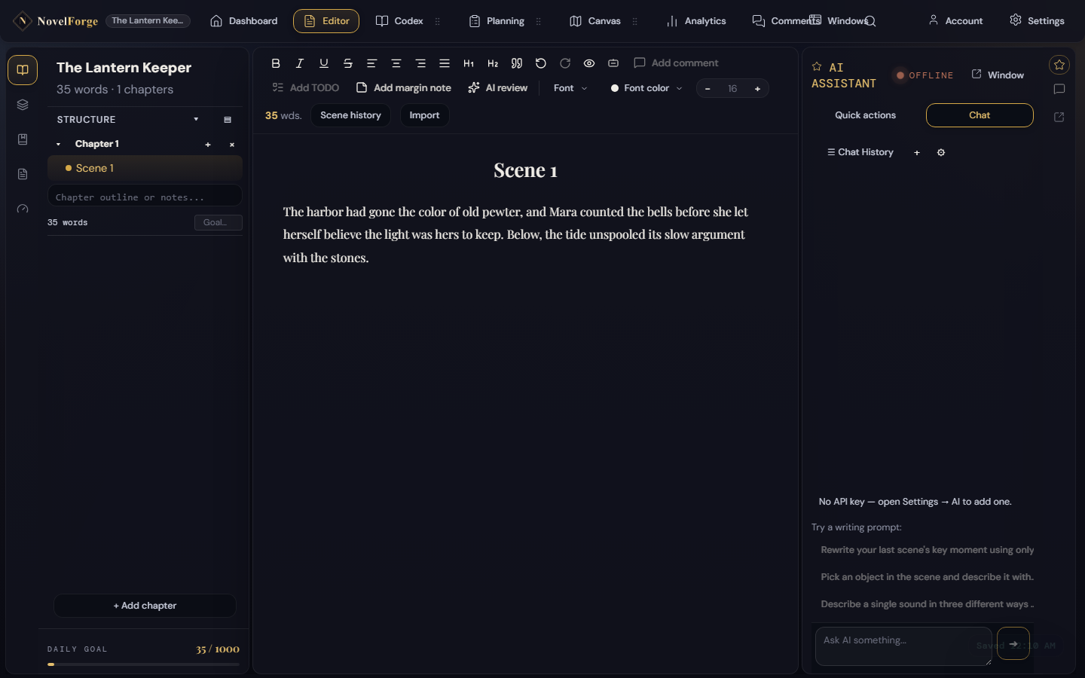
Task: Open the Font dropdown
Action: click(570, 88)
